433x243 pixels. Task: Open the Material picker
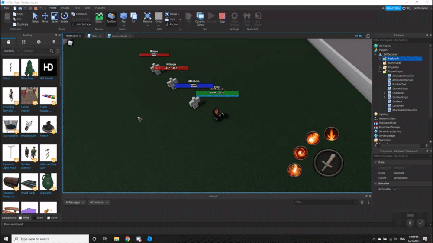pos(148,17)
